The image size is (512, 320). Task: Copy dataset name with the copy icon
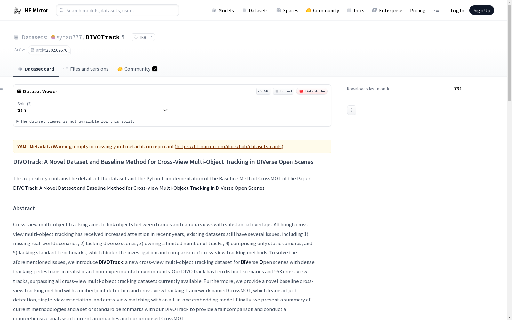click(124, 37)
